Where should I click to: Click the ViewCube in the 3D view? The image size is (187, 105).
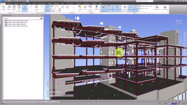179,22
